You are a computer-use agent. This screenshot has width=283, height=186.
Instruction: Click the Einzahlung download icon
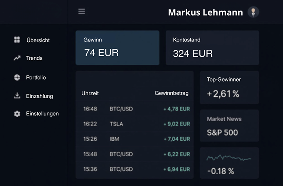pos(17,96)
